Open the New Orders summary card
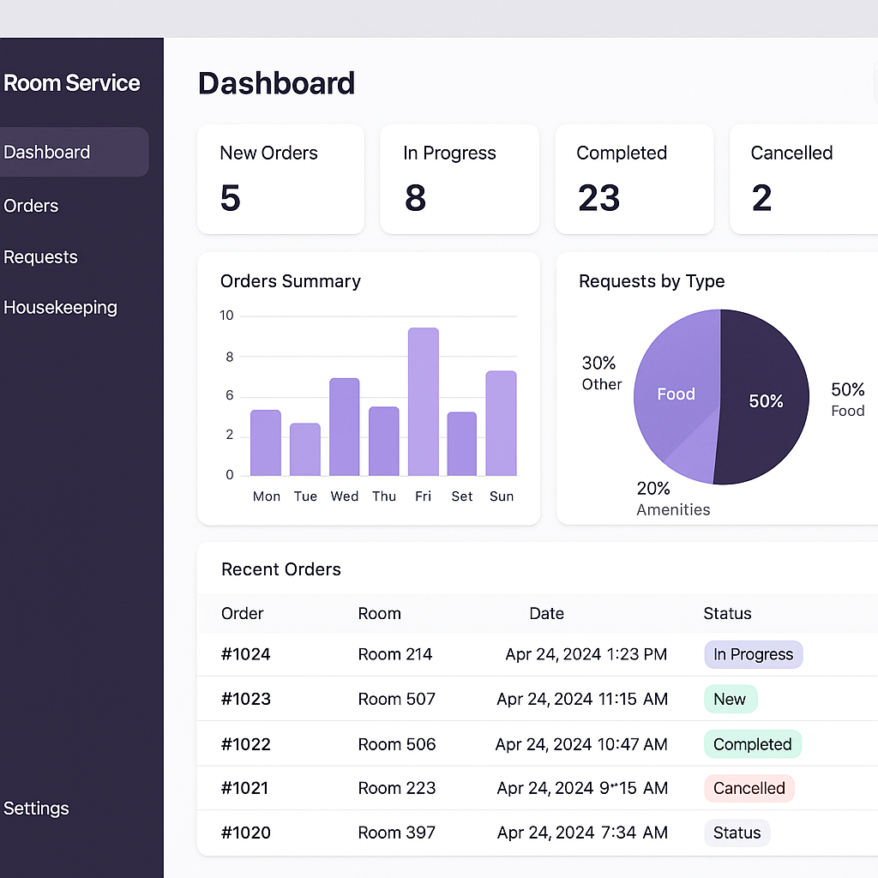878x878 pixels. 280,179
